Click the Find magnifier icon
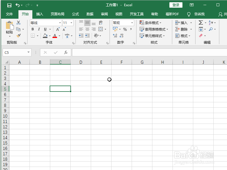The image size is (227, 170). point(211,29)
